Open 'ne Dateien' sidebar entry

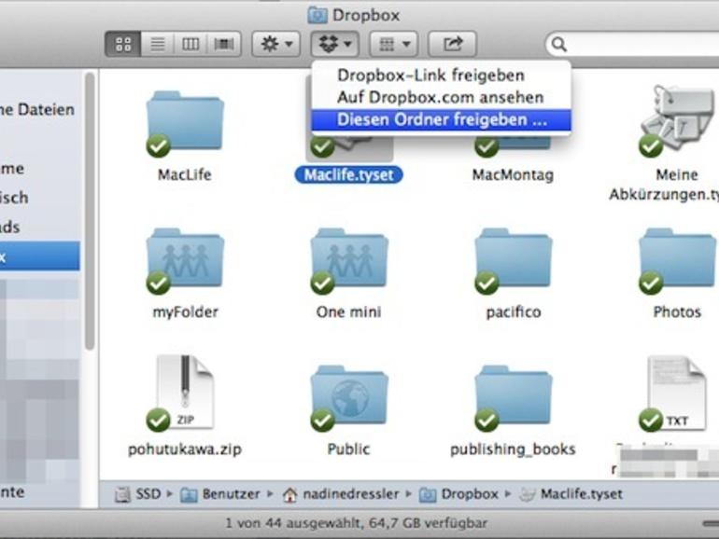(37, 109)
